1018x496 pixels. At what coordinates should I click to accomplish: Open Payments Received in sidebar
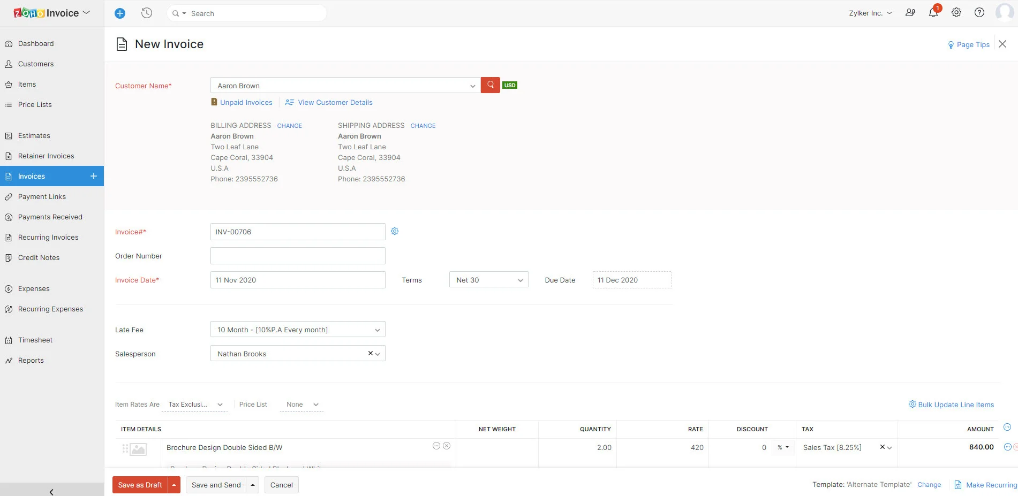(x=50, y=217)
